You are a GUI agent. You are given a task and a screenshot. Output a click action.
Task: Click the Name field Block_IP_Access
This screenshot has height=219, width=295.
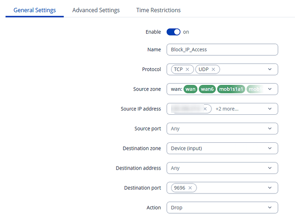(x=222, y=49)
